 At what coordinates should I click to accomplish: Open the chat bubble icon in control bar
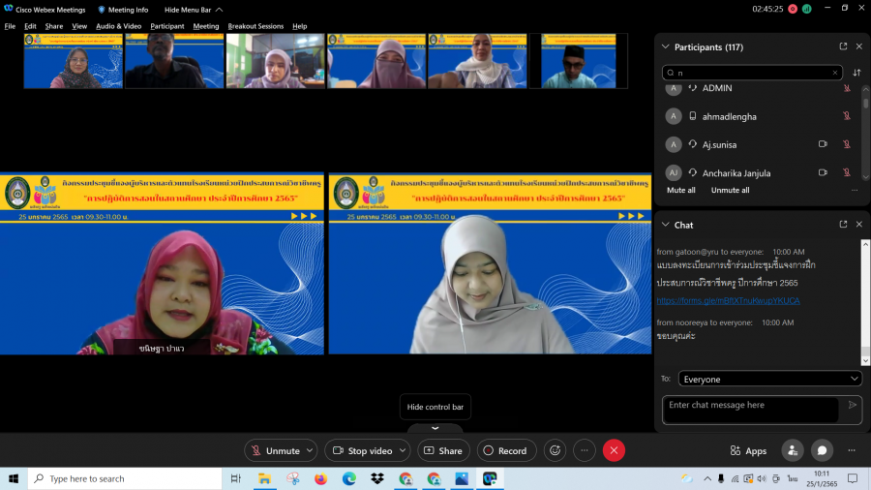point(822,450)
